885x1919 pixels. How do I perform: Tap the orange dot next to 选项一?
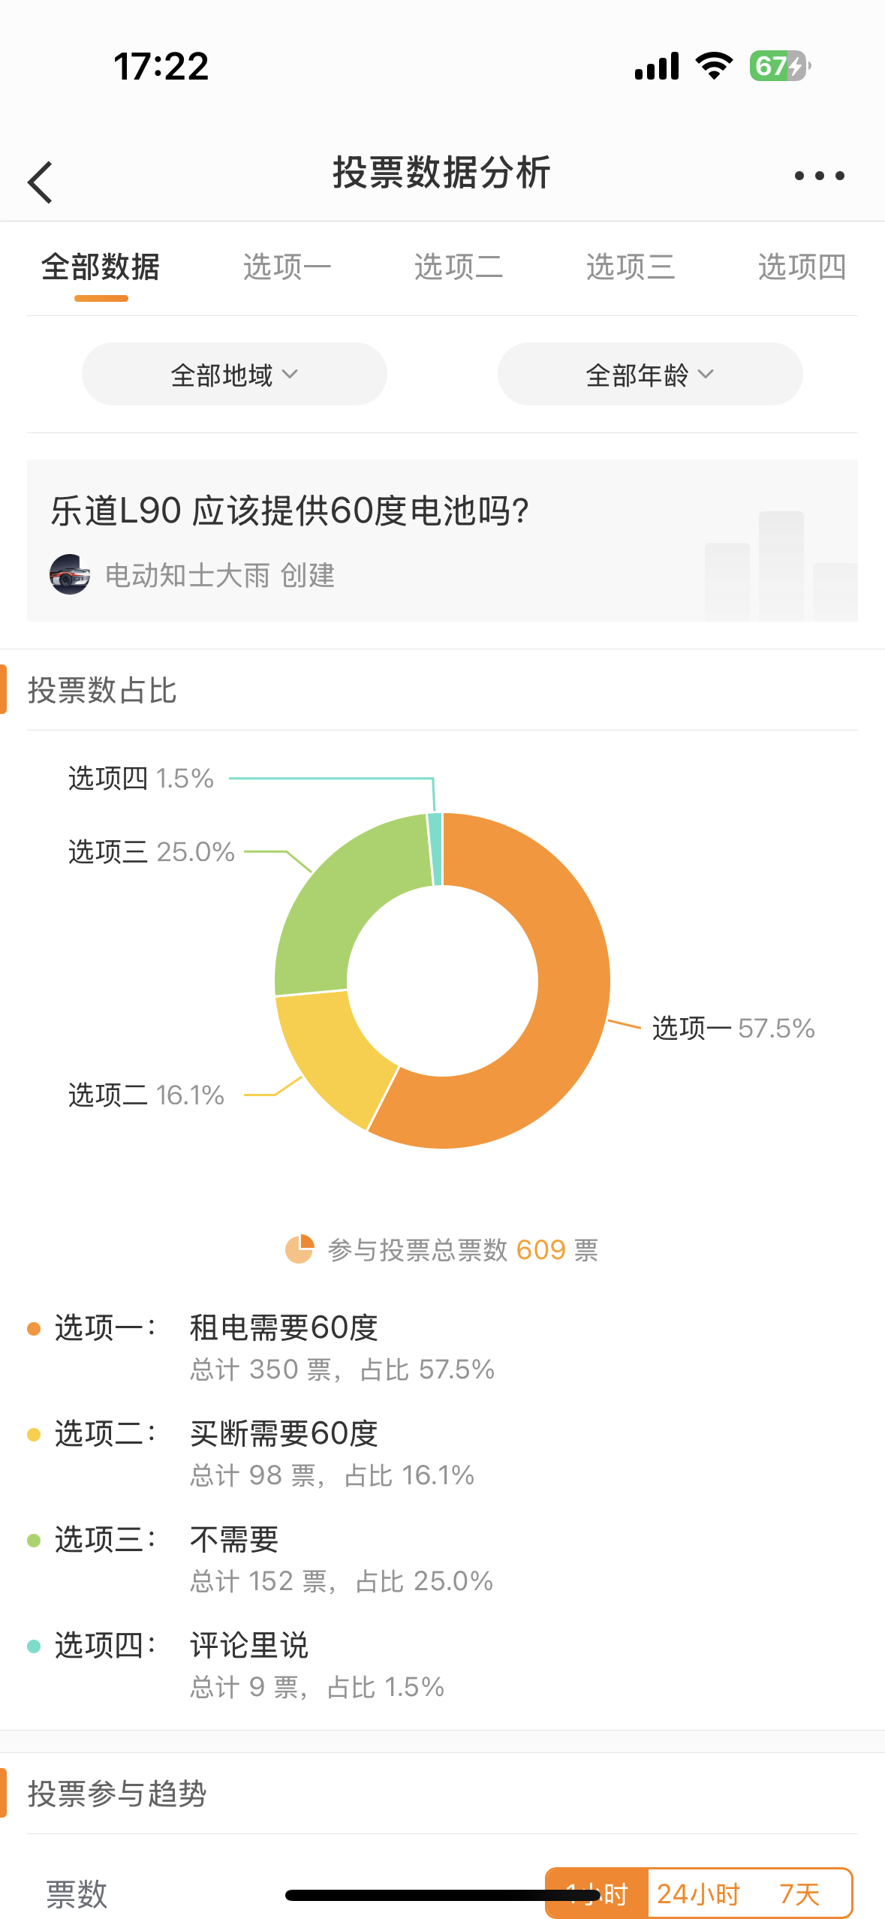pos(34,1329)
